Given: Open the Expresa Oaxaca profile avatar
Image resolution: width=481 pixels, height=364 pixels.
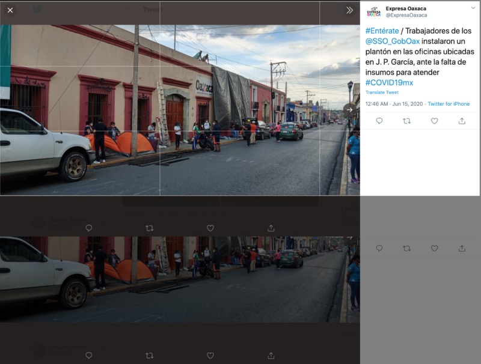Looking at the screenshot, I should 373,11.
